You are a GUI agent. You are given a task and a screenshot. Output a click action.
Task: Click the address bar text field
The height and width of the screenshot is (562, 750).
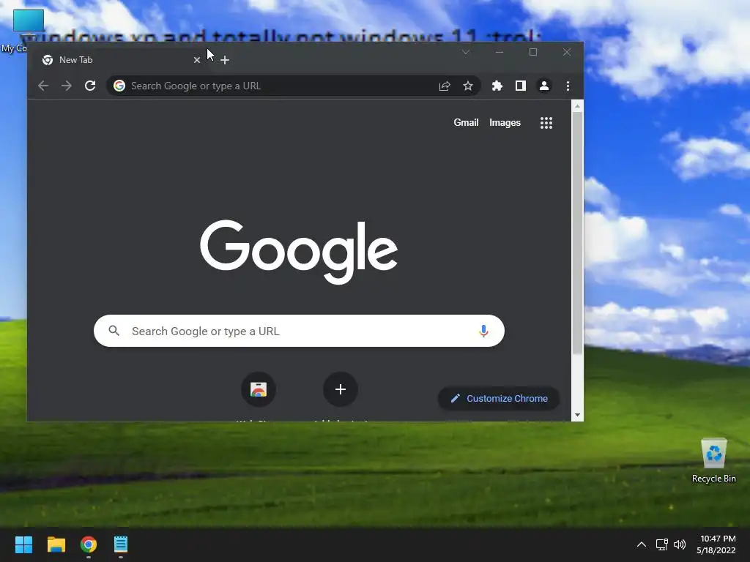click(x=282, y=86)
